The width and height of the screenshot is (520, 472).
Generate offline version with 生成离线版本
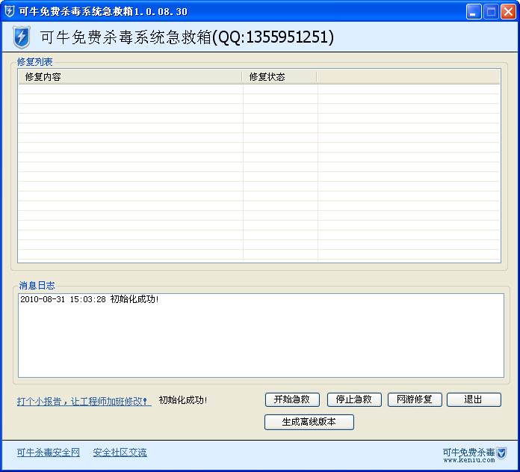[309, 422]
